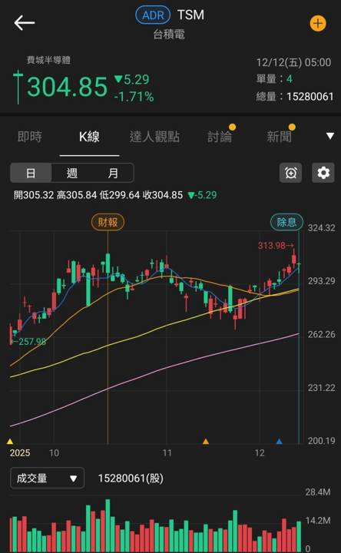
Task: Switch to the 月 monthly interval
Action: 113,173
